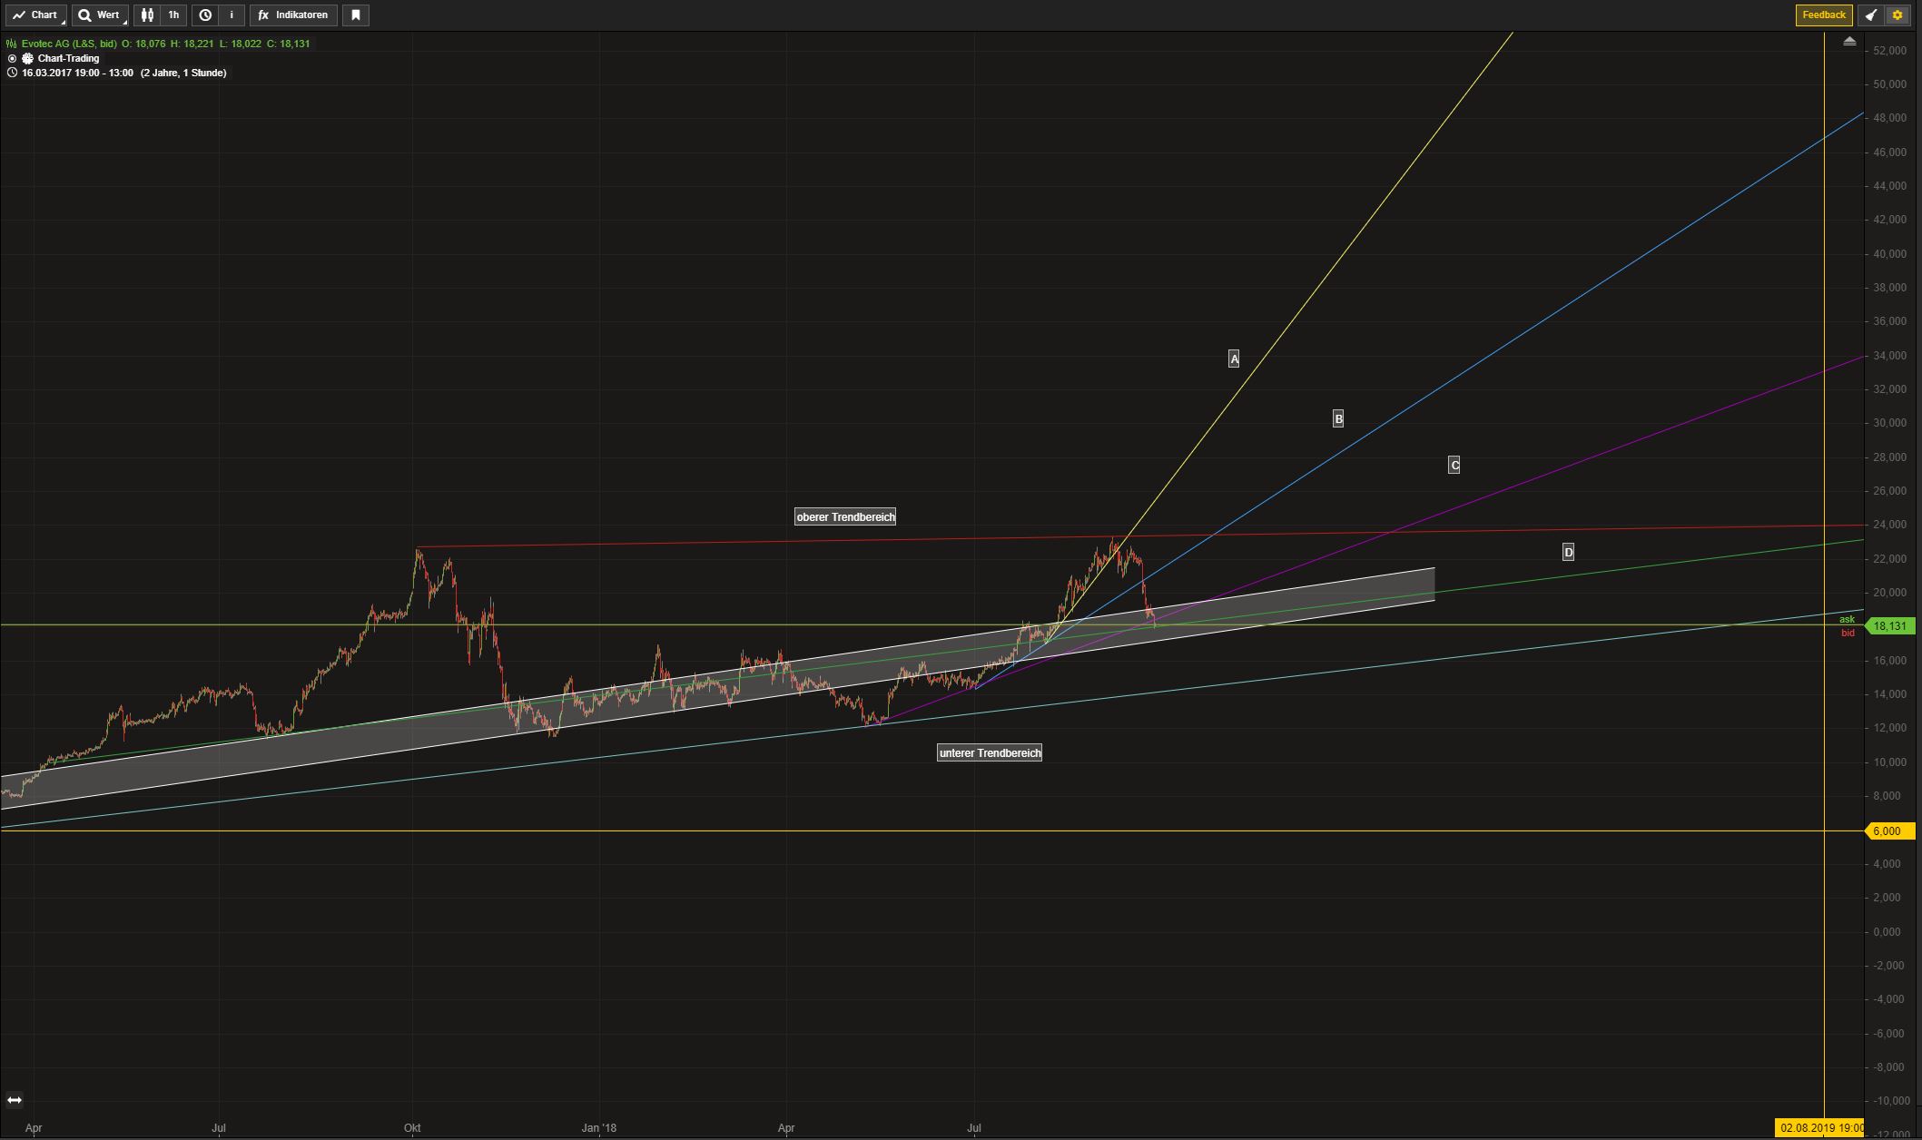Viewport: 1922px width, 1140px height.
Task: Click the green 18,131 bid price tag
Action: (x=1891, y=625)
